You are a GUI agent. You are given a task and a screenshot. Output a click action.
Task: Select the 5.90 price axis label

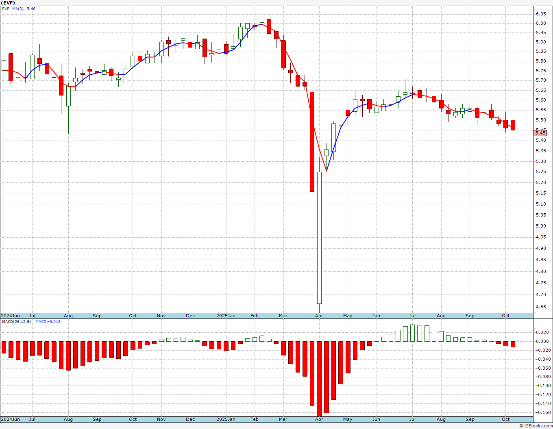click(541, 42)
